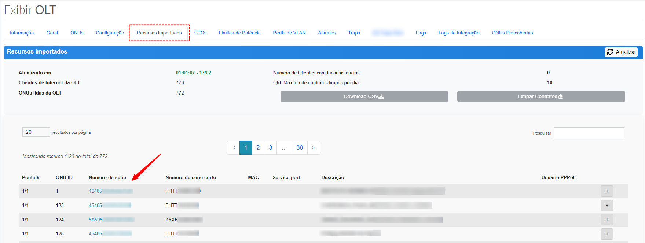
Task: Expand row for ONU ID 1
Action: [606, 191]
